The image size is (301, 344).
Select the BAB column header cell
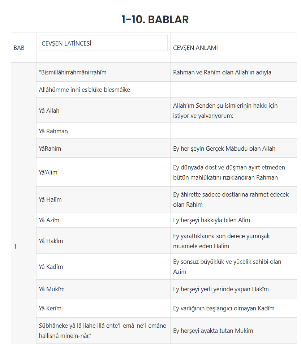(19, 48)
